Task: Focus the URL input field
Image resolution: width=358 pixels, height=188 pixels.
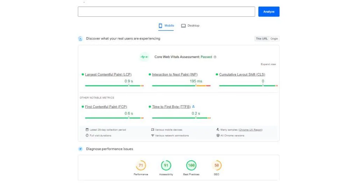Action: pyautogui.click(x=166, y=12)
